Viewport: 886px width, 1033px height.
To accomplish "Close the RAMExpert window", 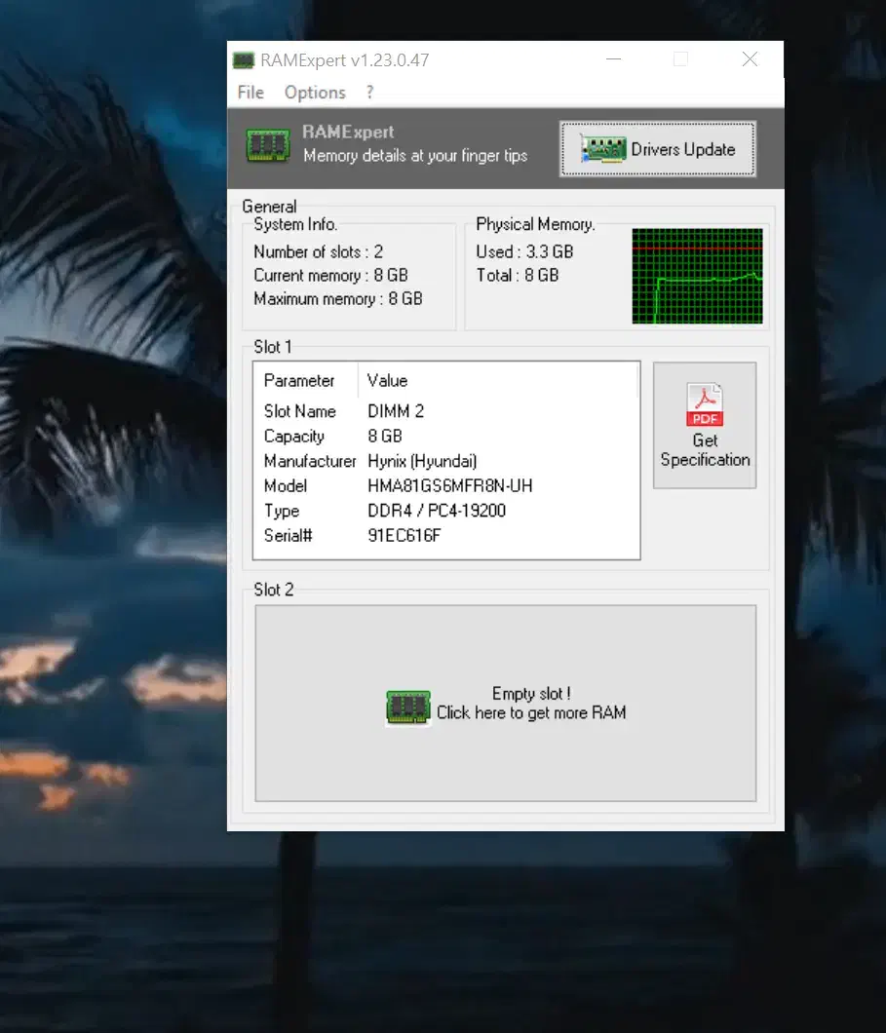I will tap(750, 59).
